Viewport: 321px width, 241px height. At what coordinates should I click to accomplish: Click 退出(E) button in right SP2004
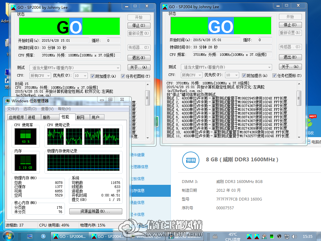coord(290,57)
